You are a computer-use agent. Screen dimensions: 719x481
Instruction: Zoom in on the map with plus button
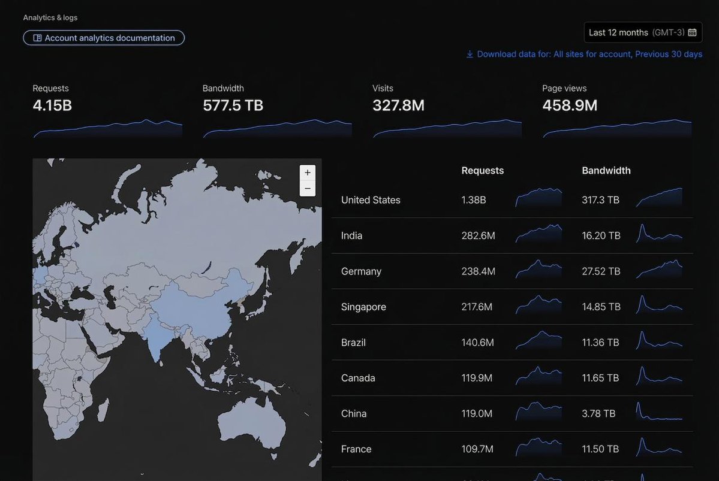coord(308,173)
